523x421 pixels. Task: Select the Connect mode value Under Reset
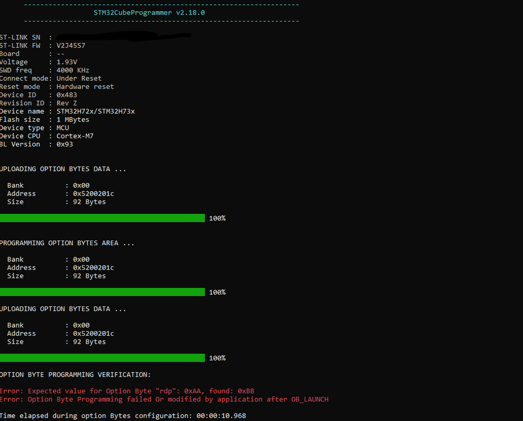point(79,78)
